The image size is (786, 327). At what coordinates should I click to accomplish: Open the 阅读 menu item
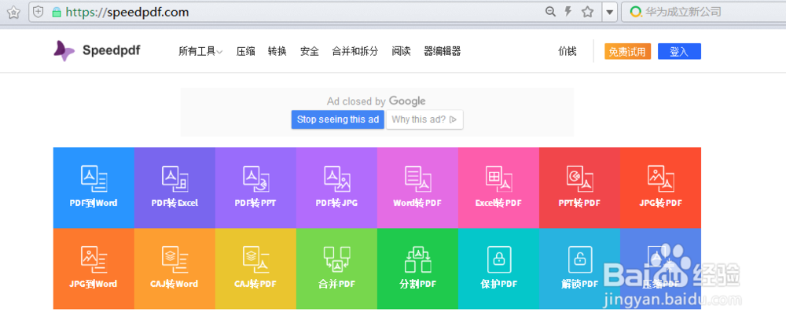point(401,51)
